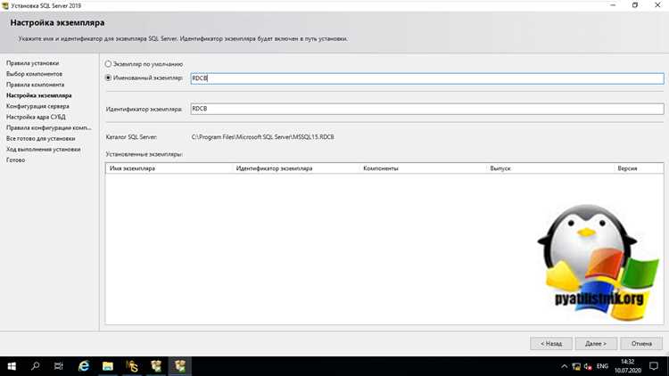The height and width of the screenshot is (376, 669).
Task: Open File Explorer from the taskbar
Action: 108,366
